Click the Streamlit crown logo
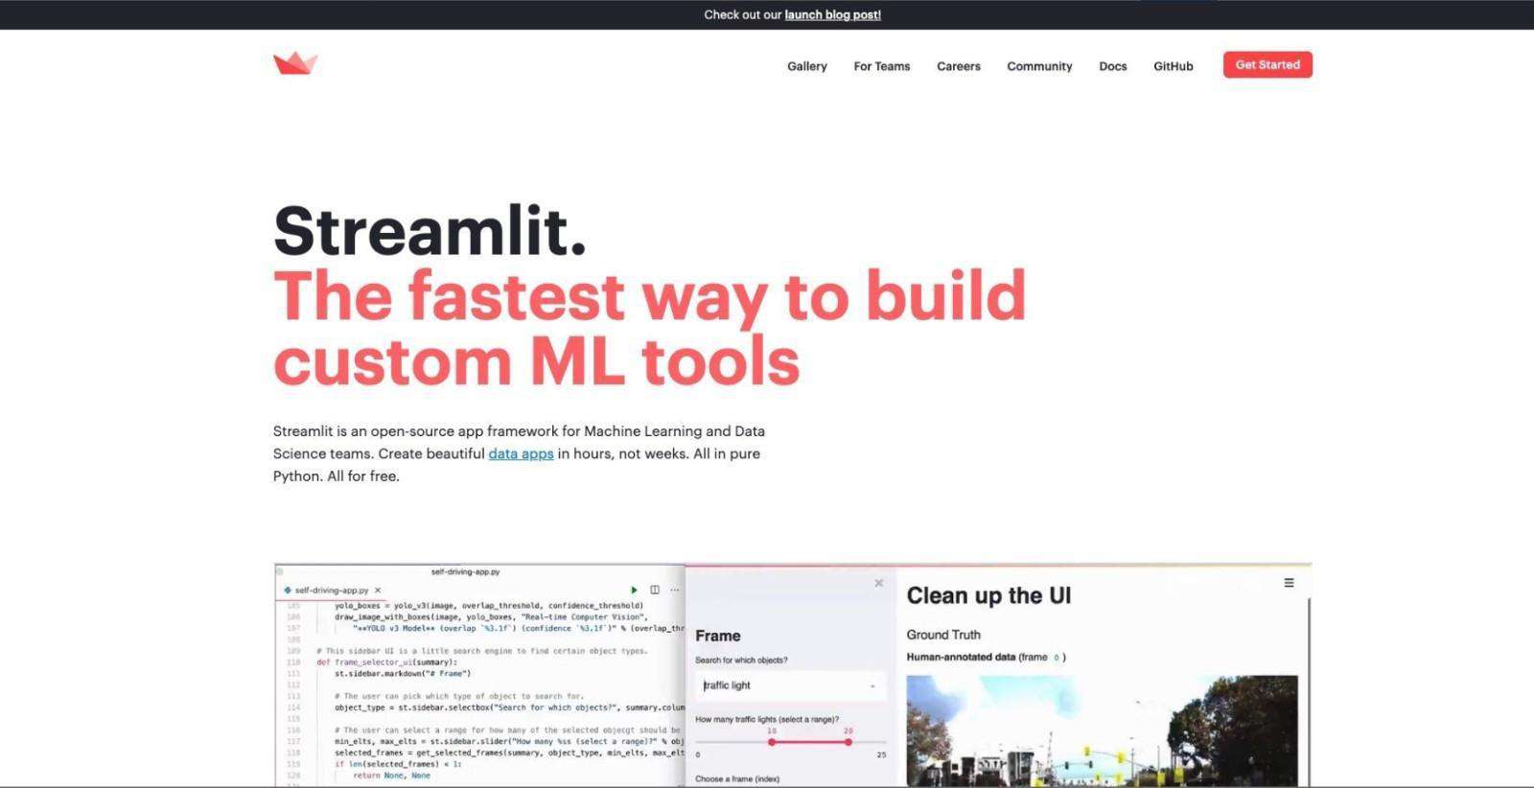1534x788 pixels. tap(295, 63)
